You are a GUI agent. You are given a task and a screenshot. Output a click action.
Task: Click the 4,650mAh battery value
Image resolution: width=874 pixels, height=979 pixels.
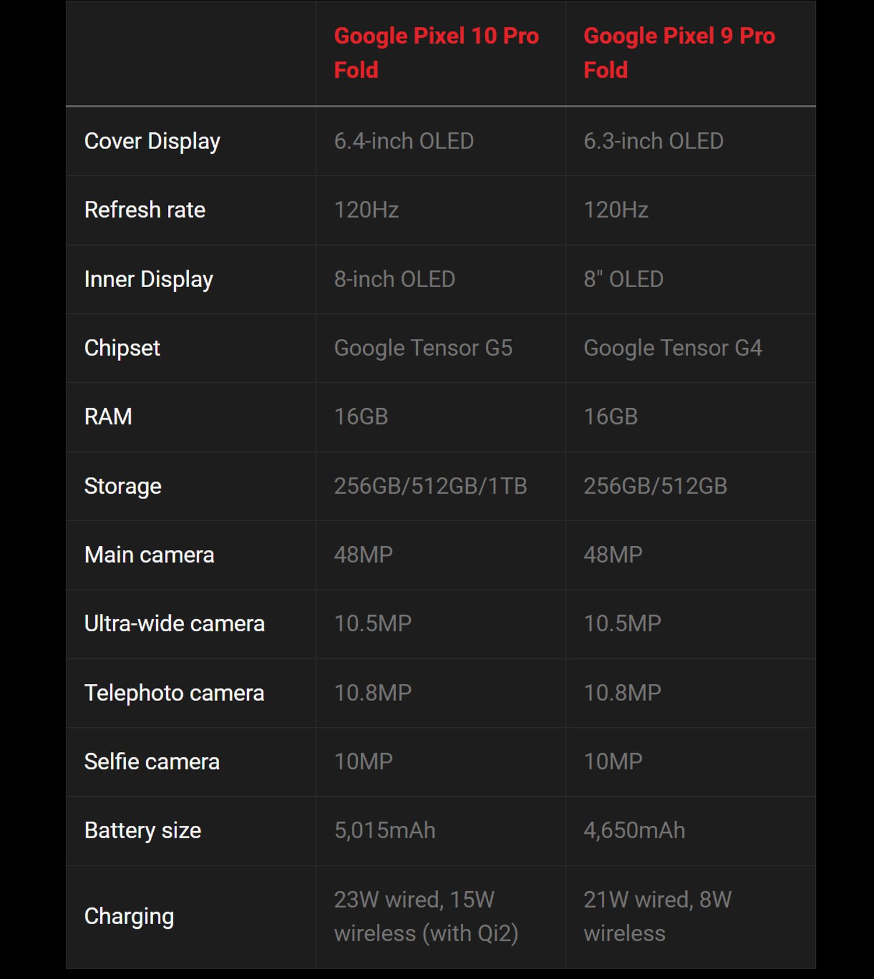[634, 830]
